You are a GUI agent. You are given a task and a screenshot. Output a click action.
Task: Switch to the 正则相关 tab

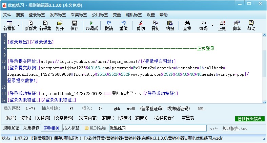52,128
